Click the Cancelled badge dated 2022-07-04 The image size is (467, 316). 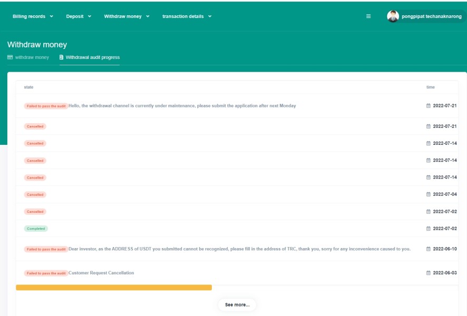click(x=35, y=194)
